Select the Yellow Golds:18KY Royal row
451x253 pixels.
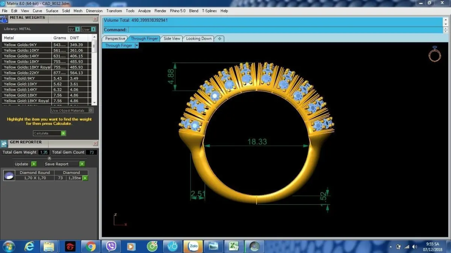47,67
